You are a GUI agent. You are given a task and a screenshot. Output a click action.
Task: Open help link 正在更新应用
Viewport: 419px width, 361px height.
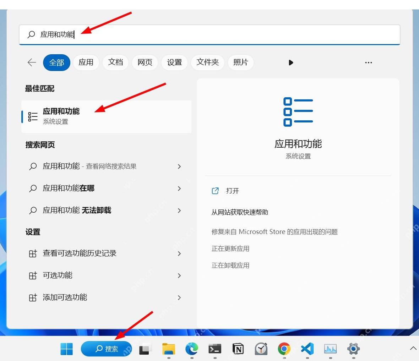[x=230, y=249]
